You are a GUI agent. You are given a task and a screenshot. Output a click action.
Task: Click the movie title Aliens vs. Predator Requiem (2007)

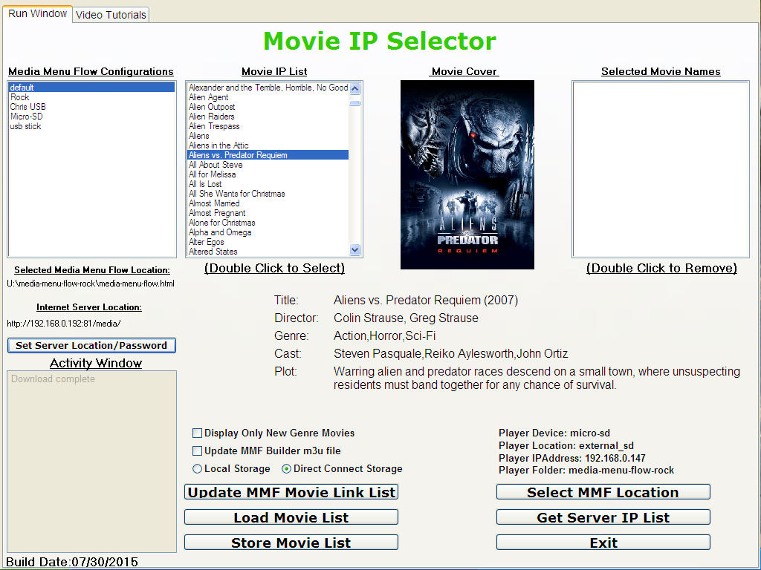[x=426, y=300]
